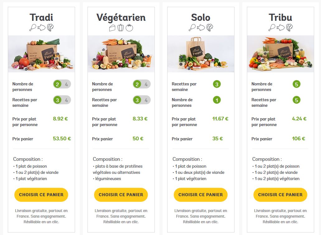Choose the Végétarien basket
Image resolution: width=321 pixels, height=235 pixels.
pyautogui.click(x=121, y=195)
